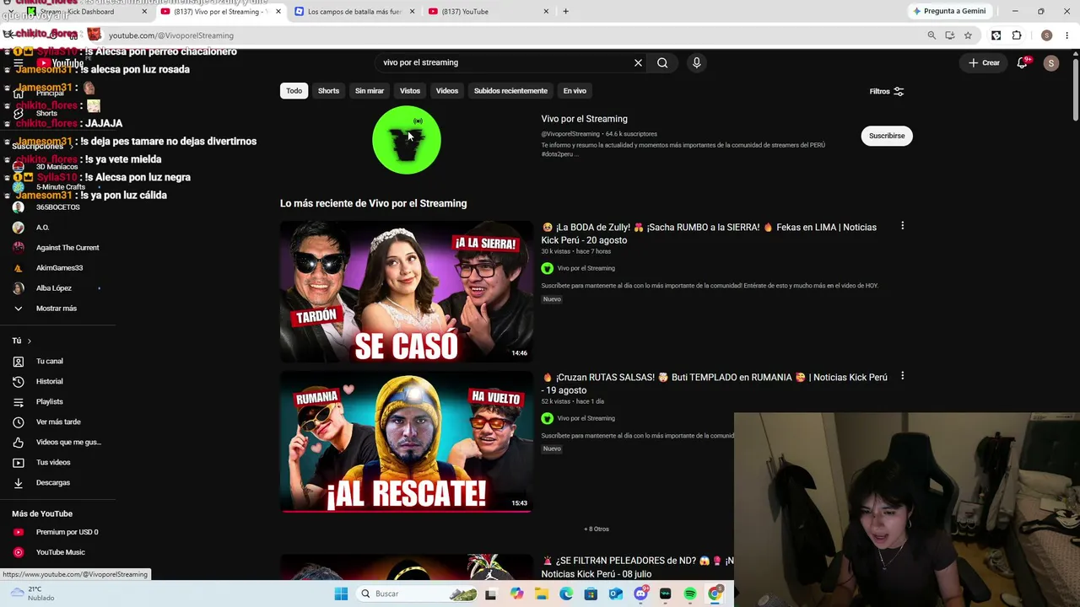The width and height of the screenshot is (1080, 607).
Task: Open Tus videos in the sidebar
Action: 53,463
